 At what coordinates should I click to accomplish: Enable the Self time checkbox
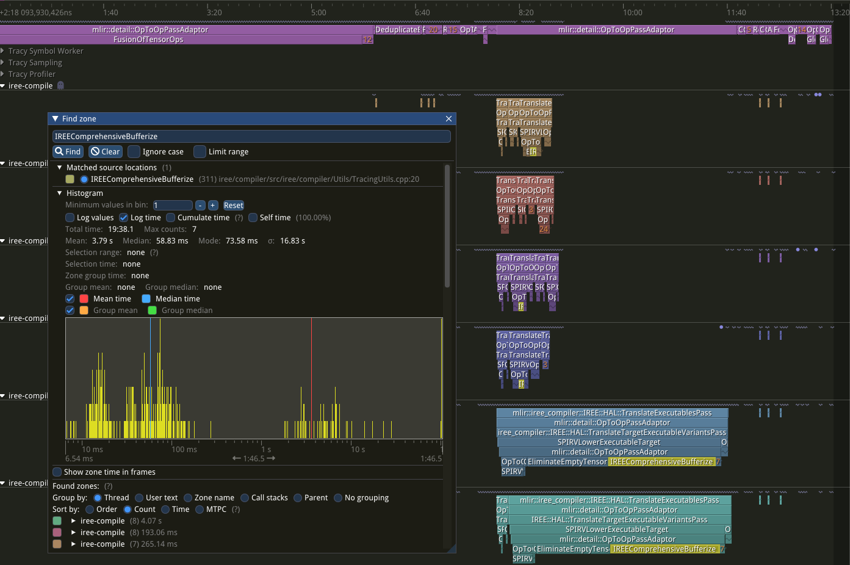pyautogui.click(x=253, y=217)
